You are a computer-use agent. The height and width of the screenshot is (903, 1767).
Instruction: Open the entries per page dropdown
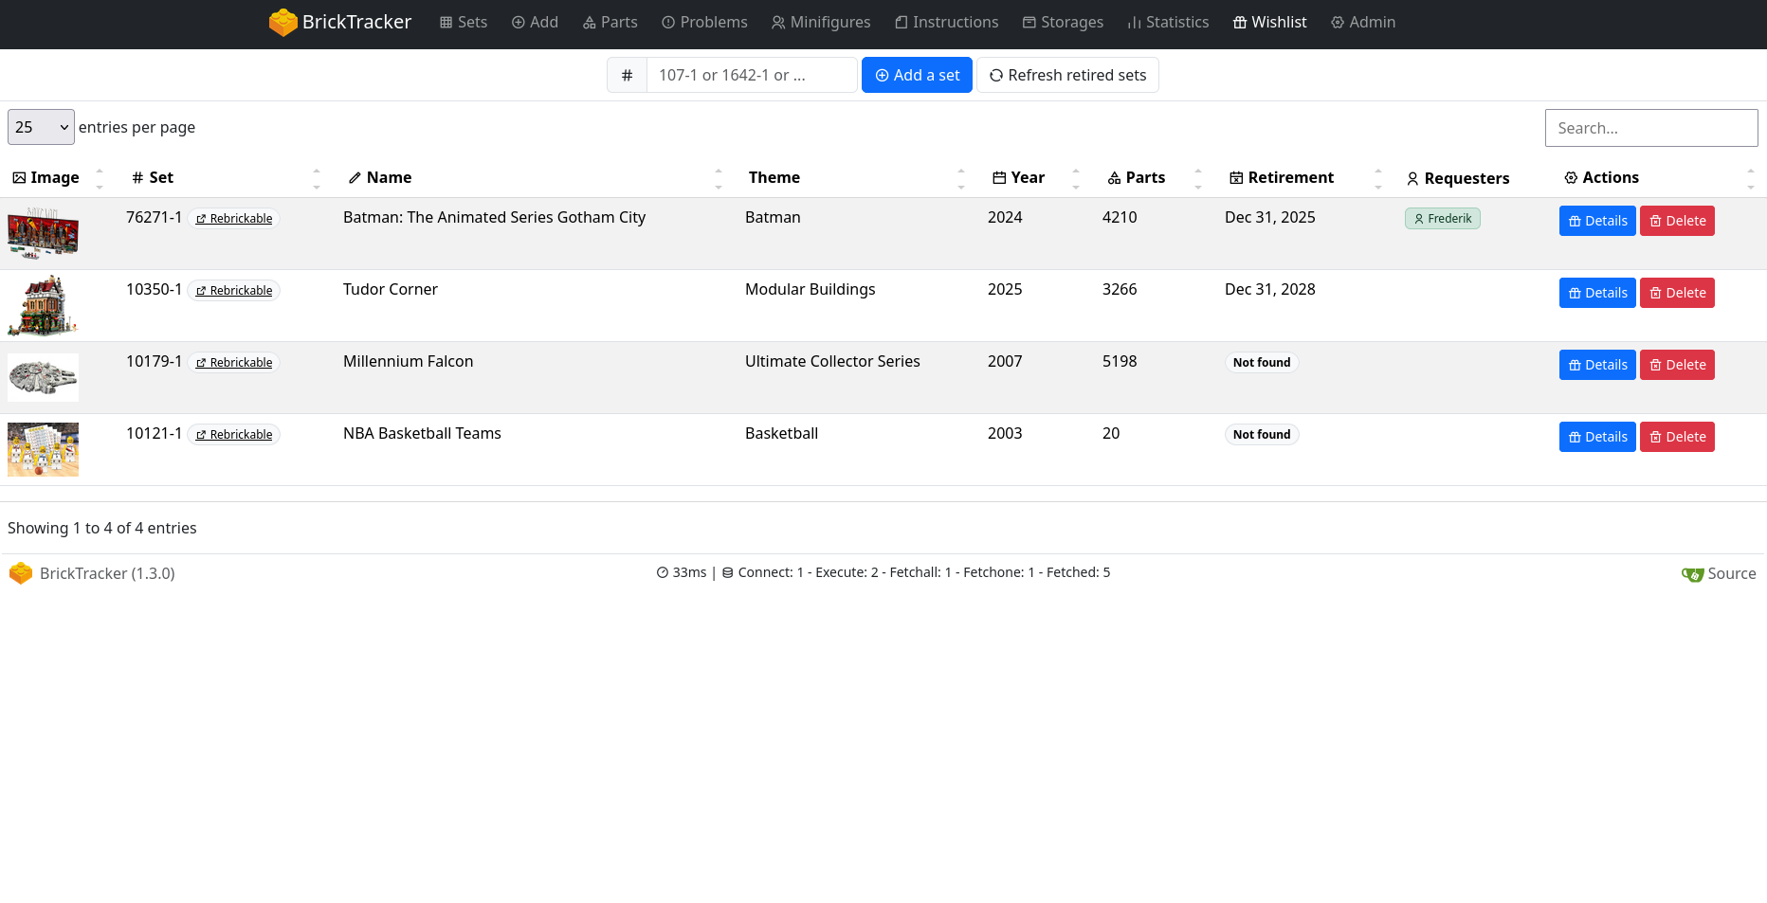coord(41,128)
